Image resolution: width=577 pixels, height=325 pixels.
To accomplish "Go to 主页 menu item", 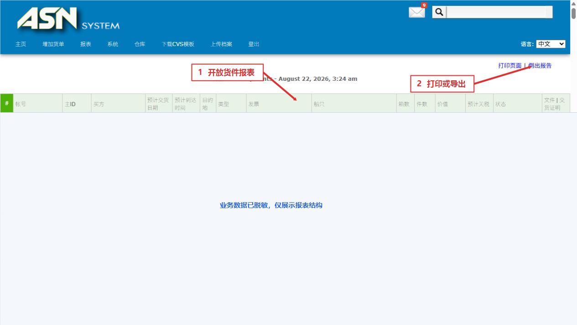I will coord(21,44).
